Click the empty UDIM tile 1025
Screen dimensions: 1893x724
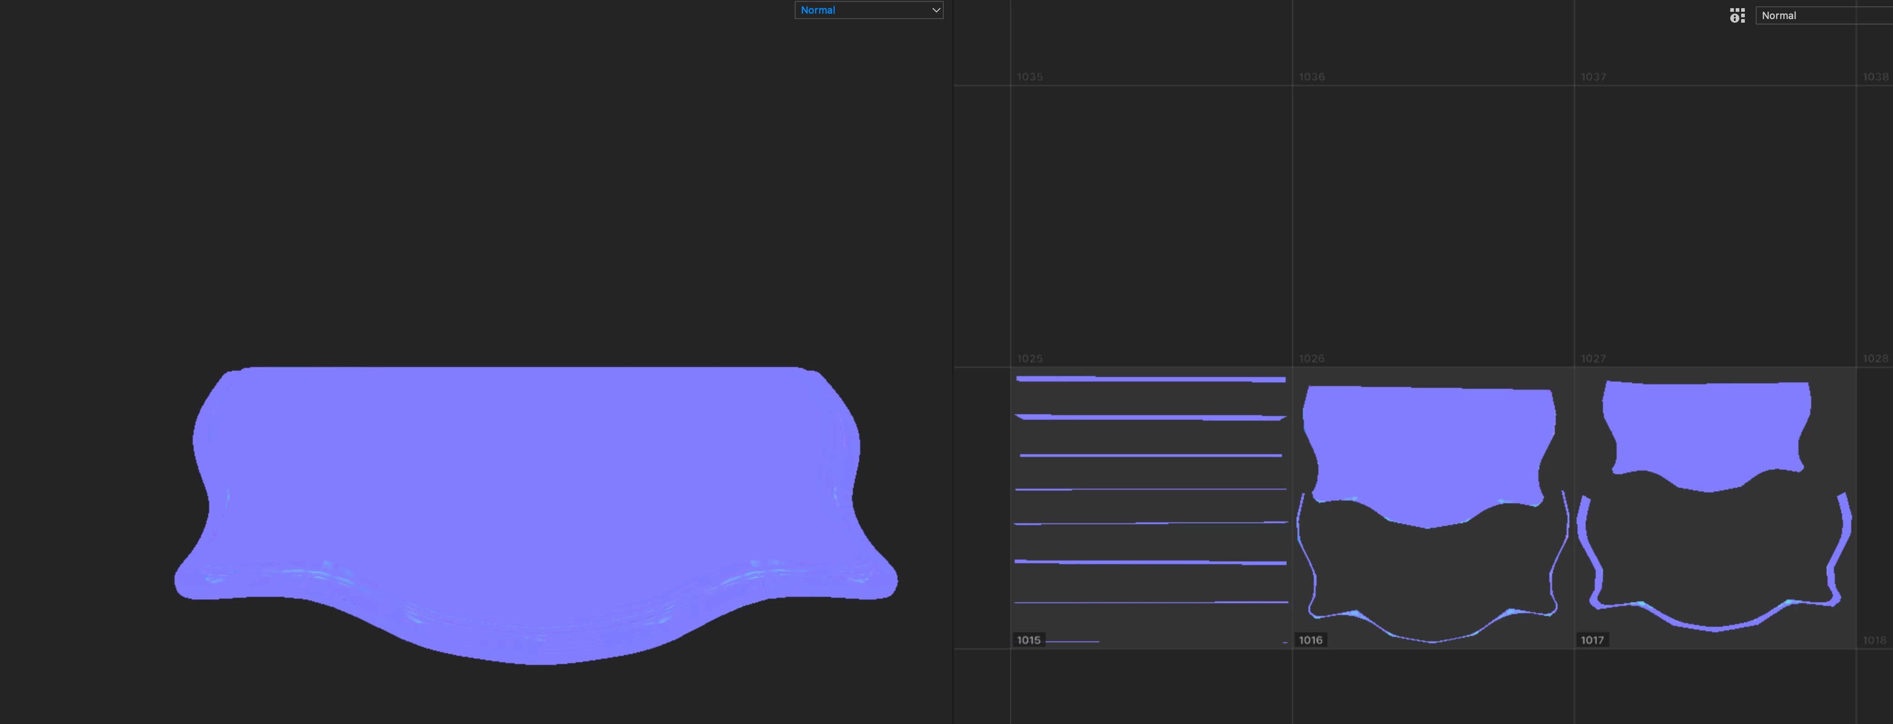pyautogui.click(x=1151, y=226)
